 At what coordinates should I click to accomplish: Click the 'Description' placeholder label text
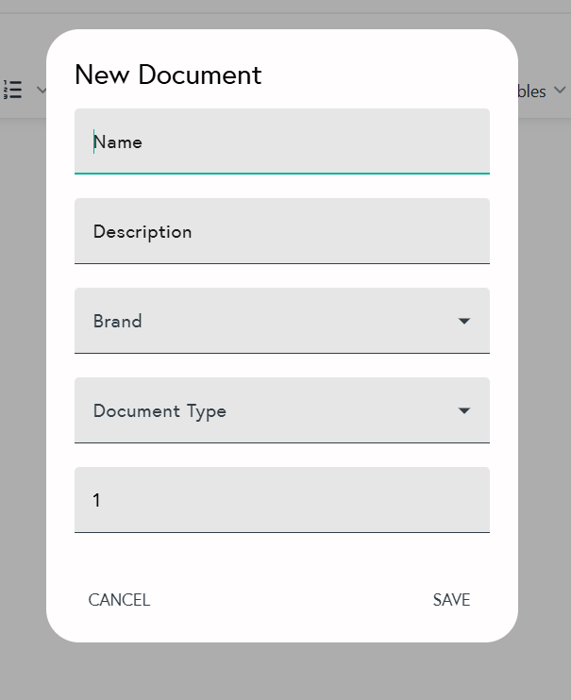pos(143,232)
